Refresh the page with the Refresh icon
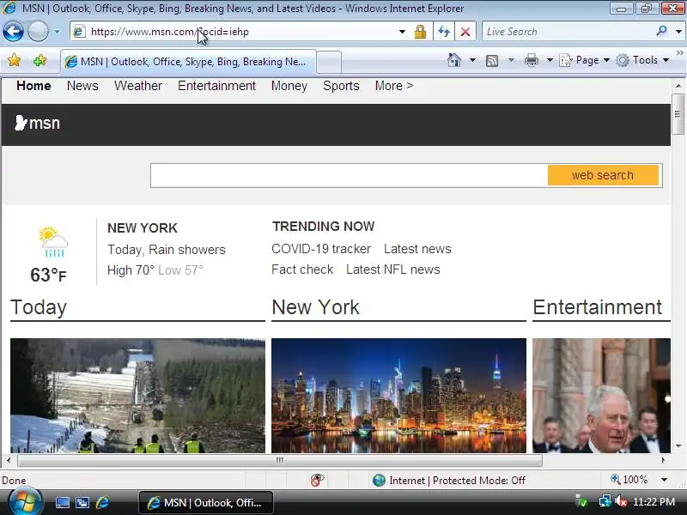687x515 pixels. [444, 32]
